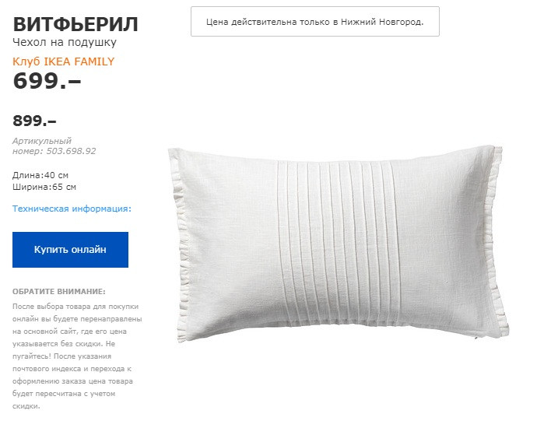Open the Клуб IKEA FAMILY link

(x=63, y=61)
